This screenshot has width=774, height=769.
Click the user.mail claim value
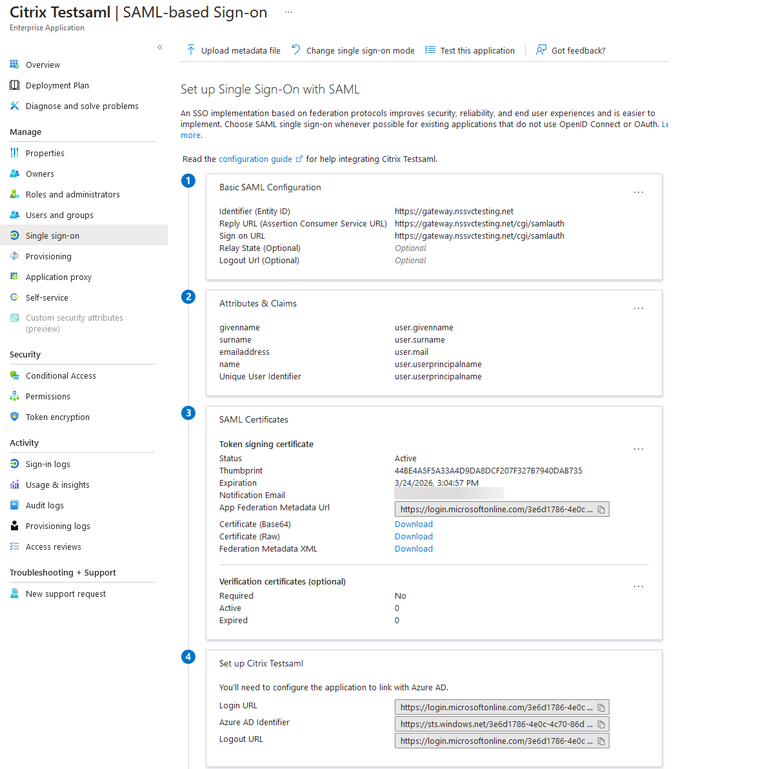click(412, 352)
